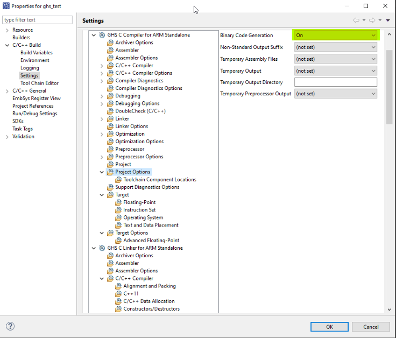This screenshot has height=338, width=396.
Task: Open the Temporary Assembly Files dropdown
Action: point(336,59)
